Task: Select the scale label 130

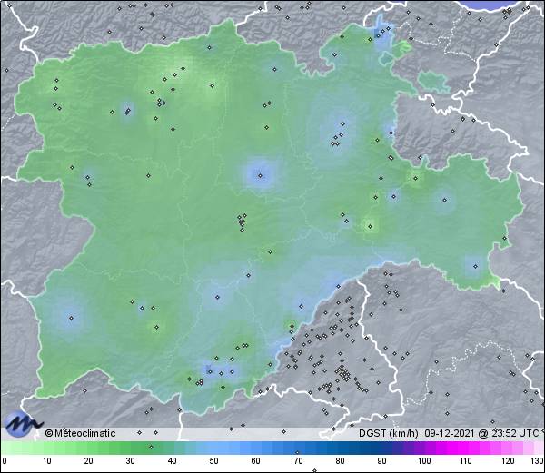Action: click(x=537, y=461)
